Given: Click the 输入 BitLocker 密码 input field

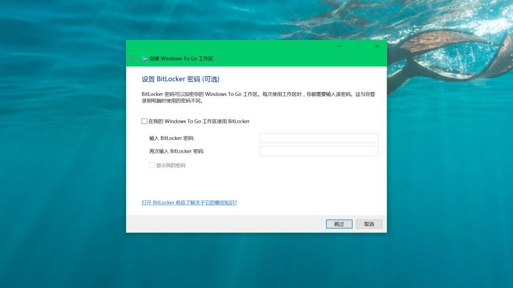Looking at the screenshot, I should point(319,138).
